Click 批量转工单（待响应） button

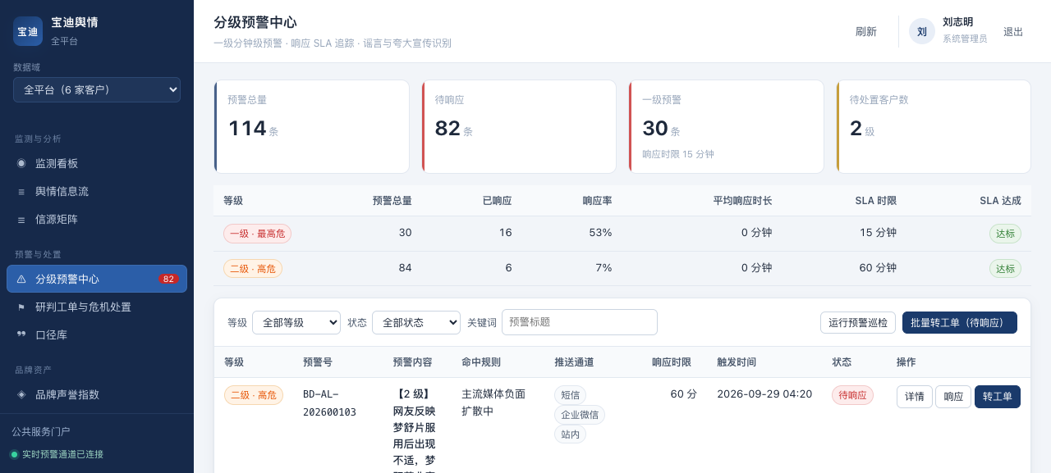tap(960, 322)
